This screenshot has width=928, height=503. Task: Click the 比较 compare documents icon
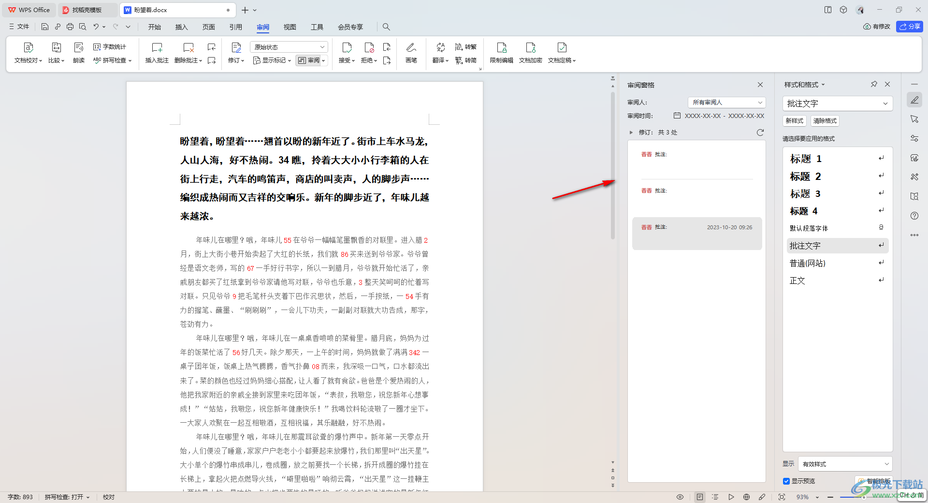click(56, 47)
